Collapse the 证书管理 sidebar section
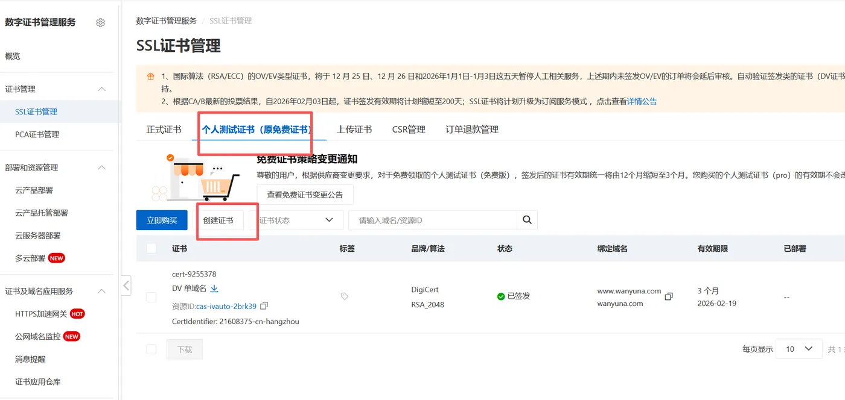 (x=101, y=89)
